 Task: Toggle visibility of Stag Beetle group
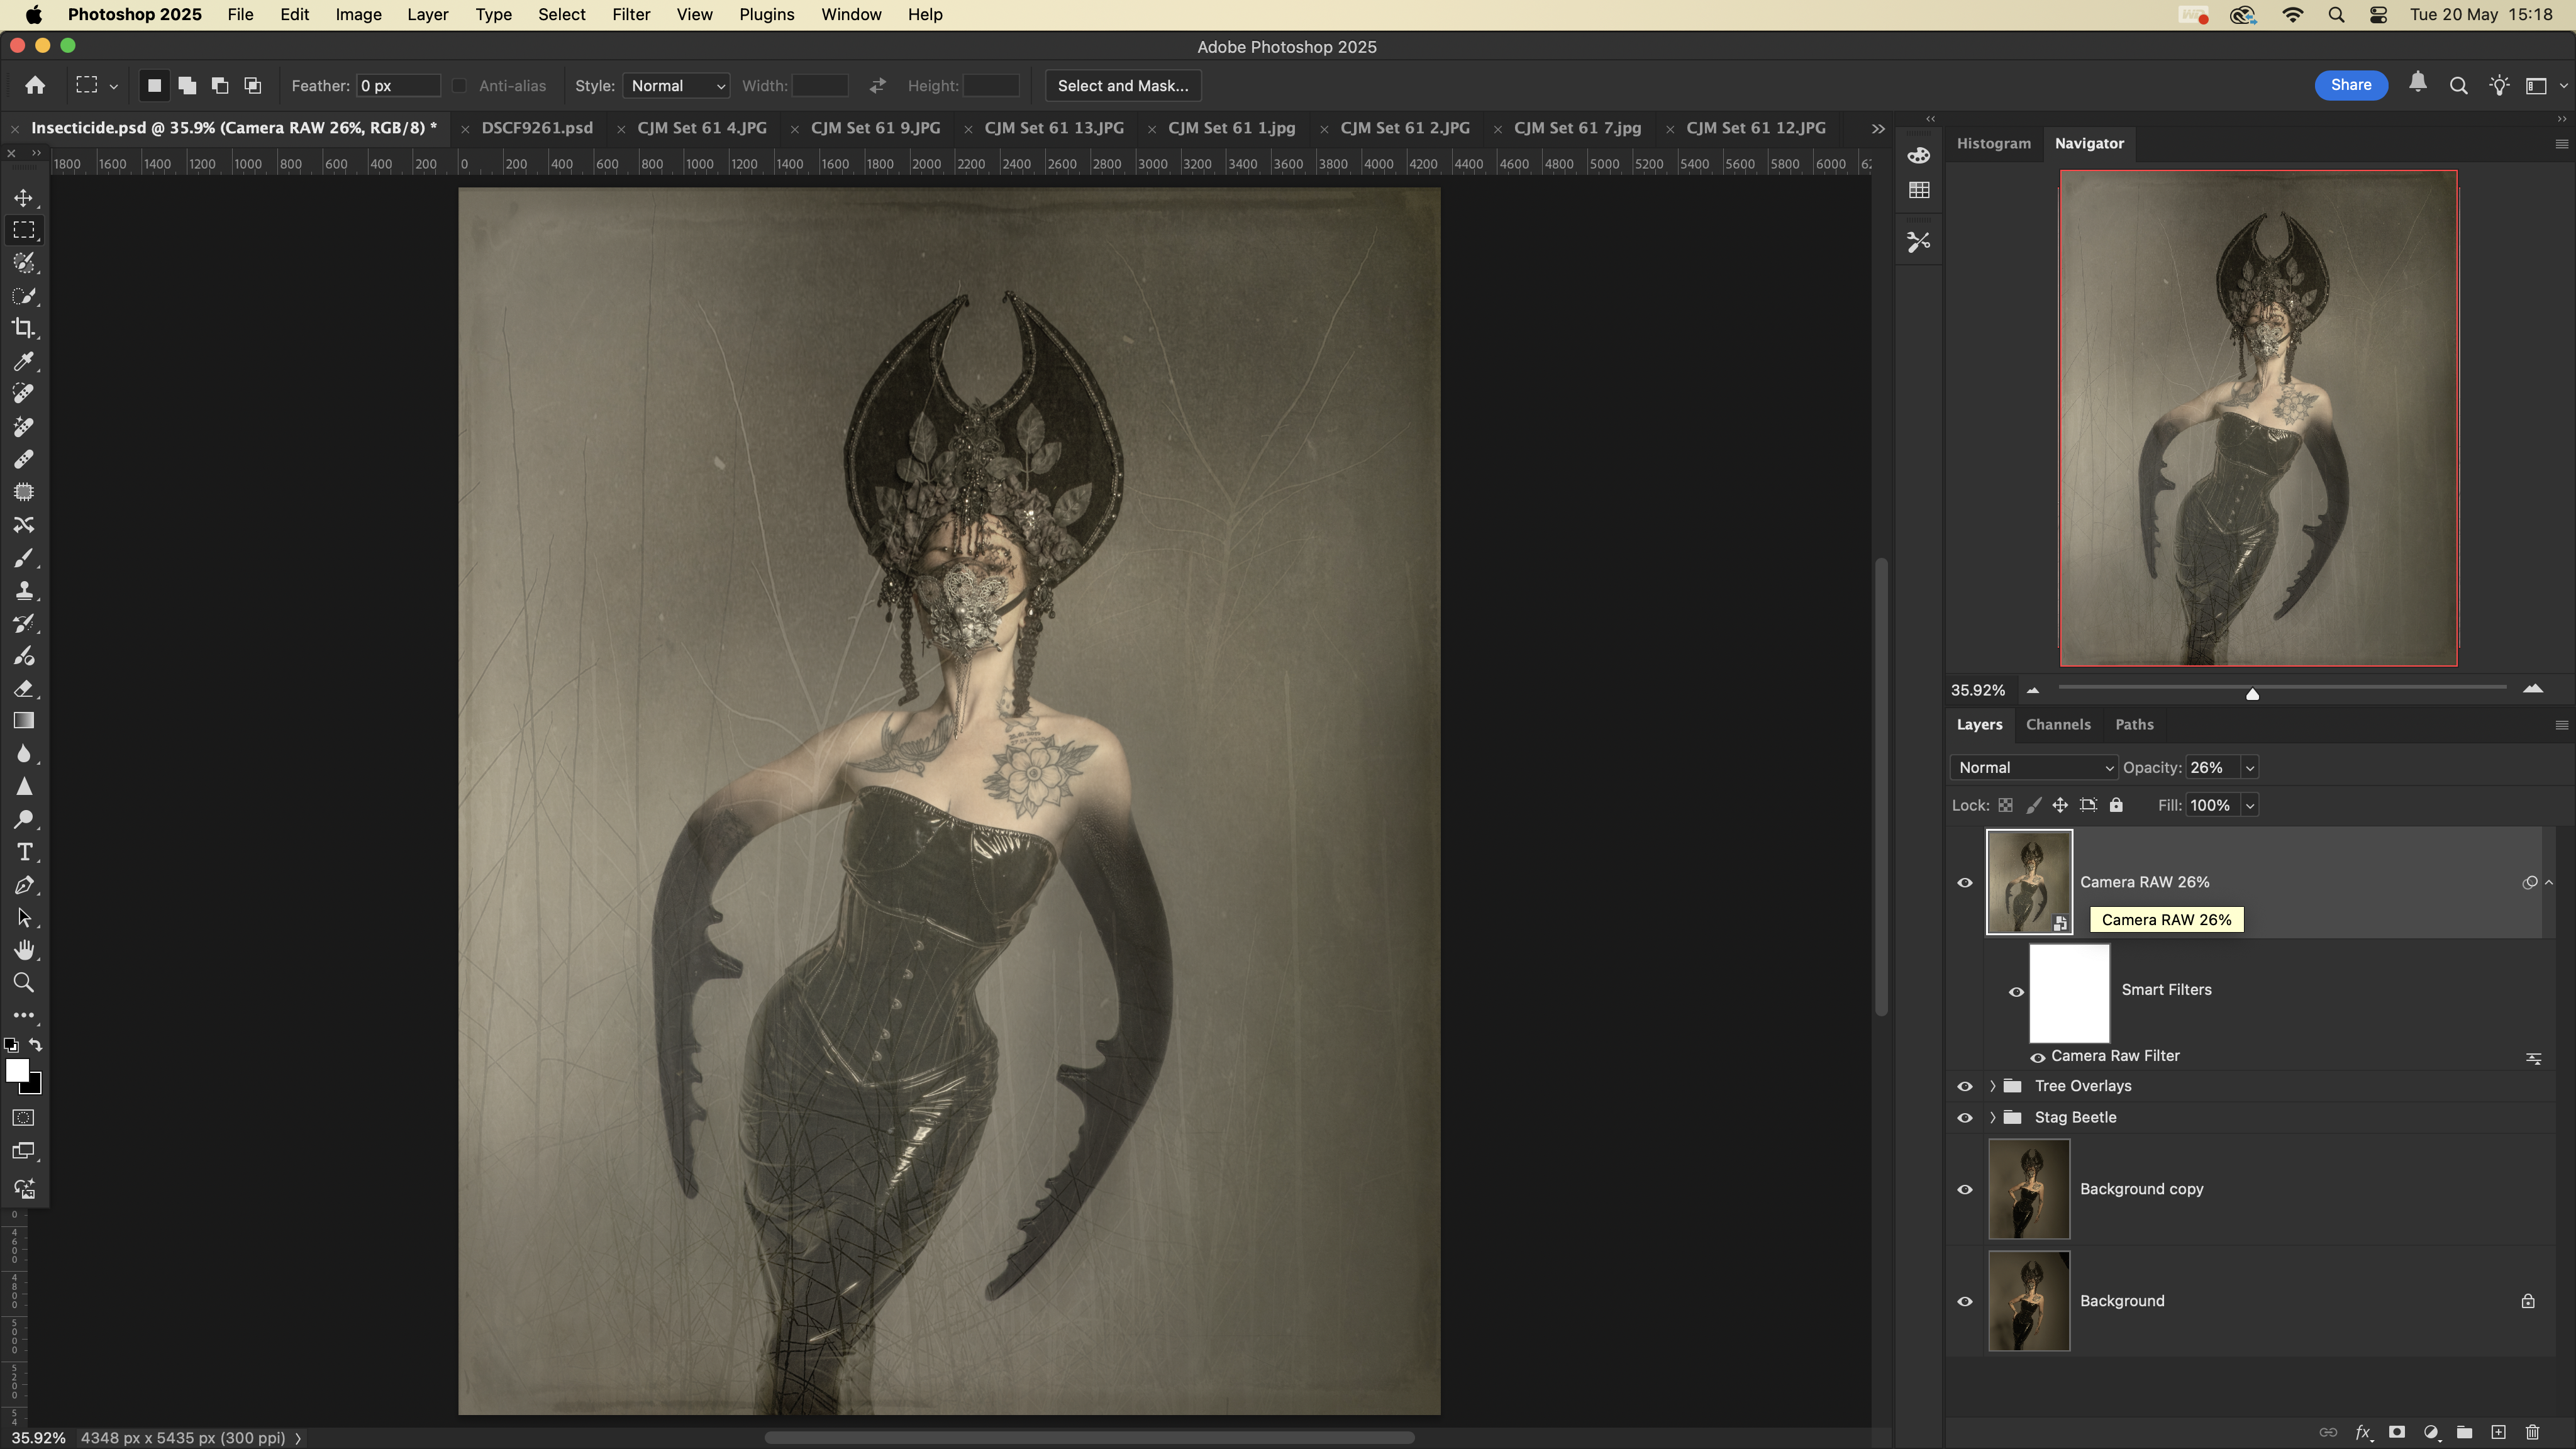[1964, 1117]
